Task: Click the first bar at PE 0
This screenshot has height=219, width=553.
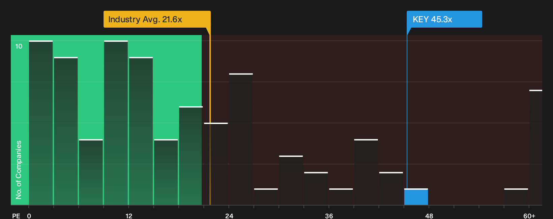Action: point(41,123)
